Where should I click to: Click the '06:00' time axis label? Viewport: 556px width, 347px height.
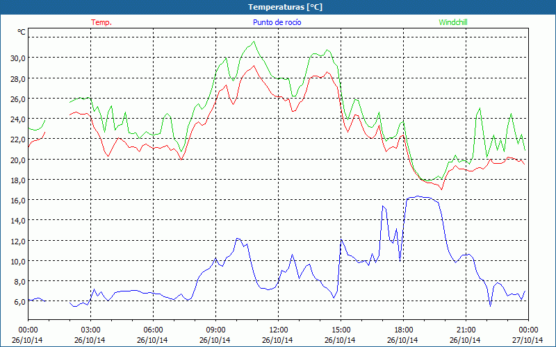[153, 330]
